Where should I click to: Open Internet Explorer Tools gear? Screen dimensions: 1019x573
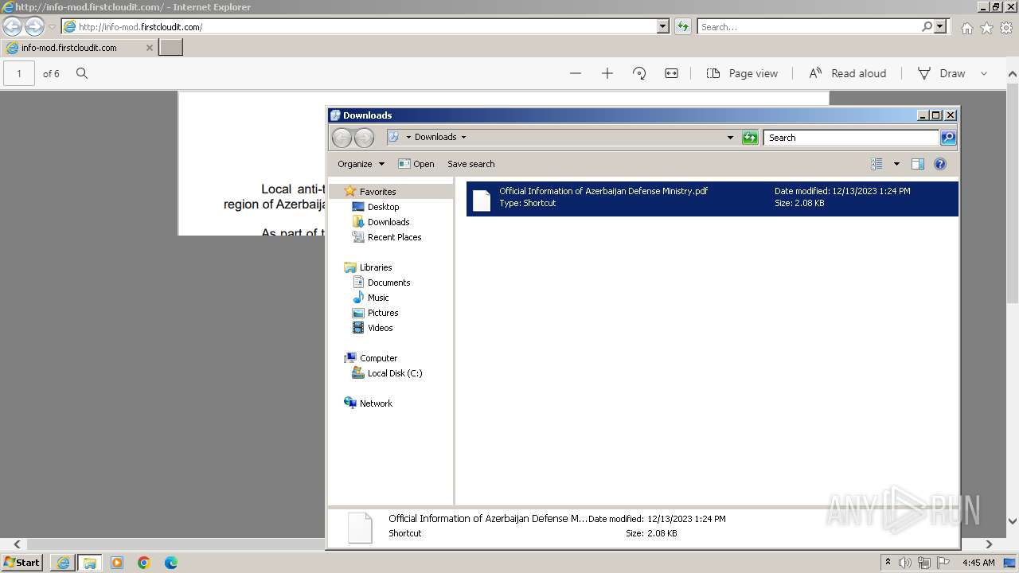[1006, 28]
